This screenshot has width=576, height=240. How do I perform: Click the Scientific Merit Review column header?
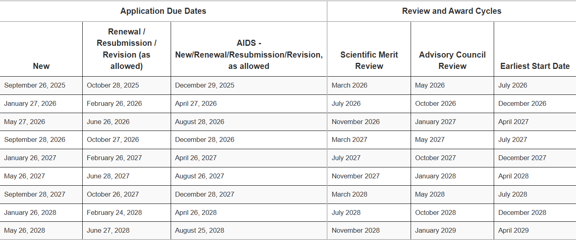point(369,60)
